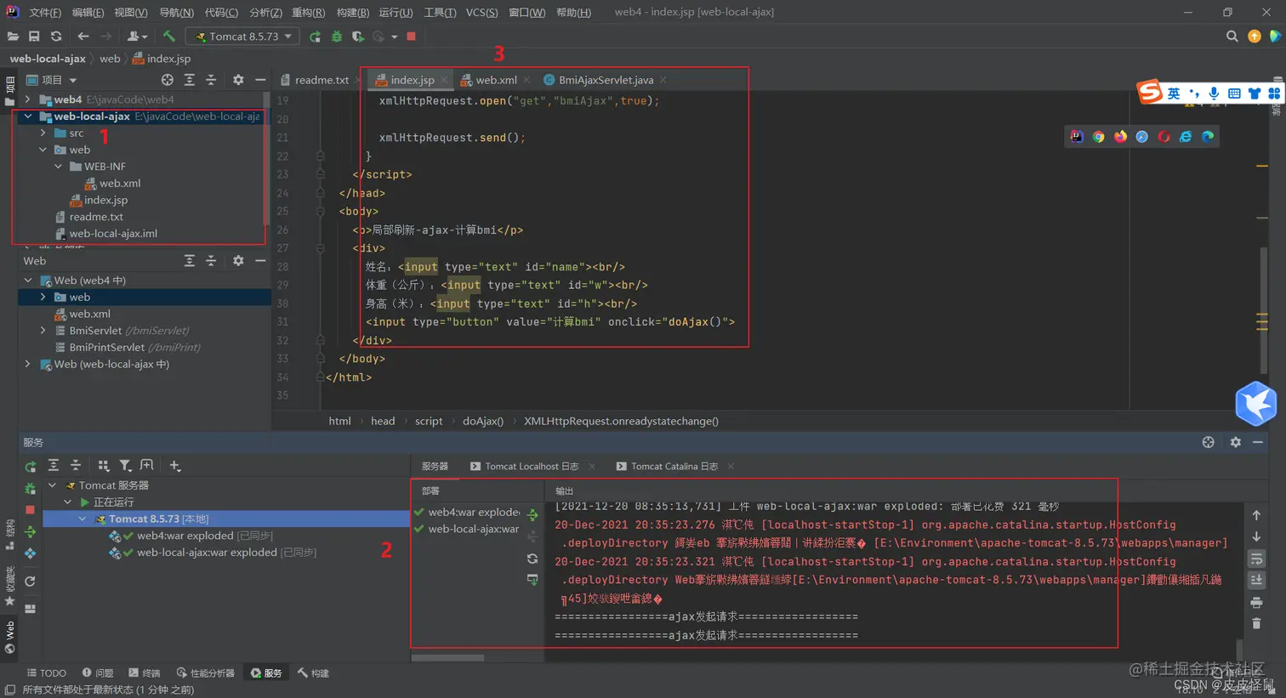Open project icon in main toolbar
This screenshot has height=698, width=1286.
[12, 37]
